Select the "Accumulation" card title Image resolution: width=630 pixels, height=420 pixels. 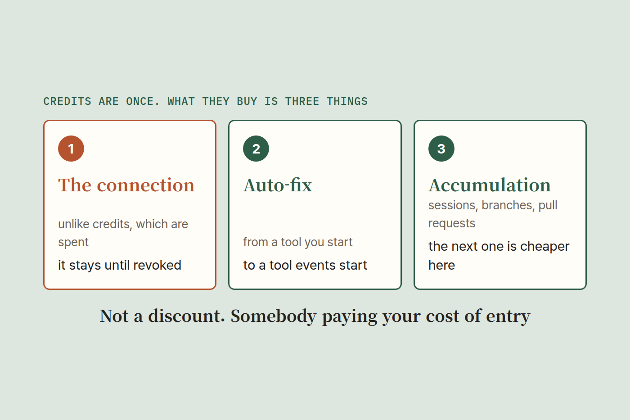pyautogui.click(x=490, y=185)
